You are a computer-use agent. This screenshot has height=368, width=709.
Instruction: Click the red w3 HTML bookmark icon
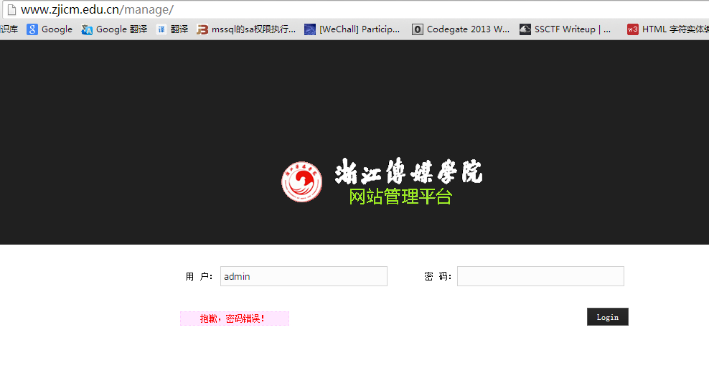tap(633, 29)
